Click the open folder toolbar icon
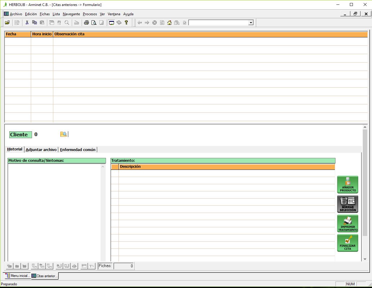The height and width of the screenshot is (288, 372). (x=7, y=22)
